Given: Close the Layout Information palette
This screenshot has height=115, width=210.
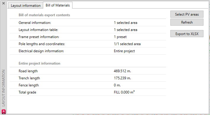Looking at the screenshot, I should tap(4, 3).
